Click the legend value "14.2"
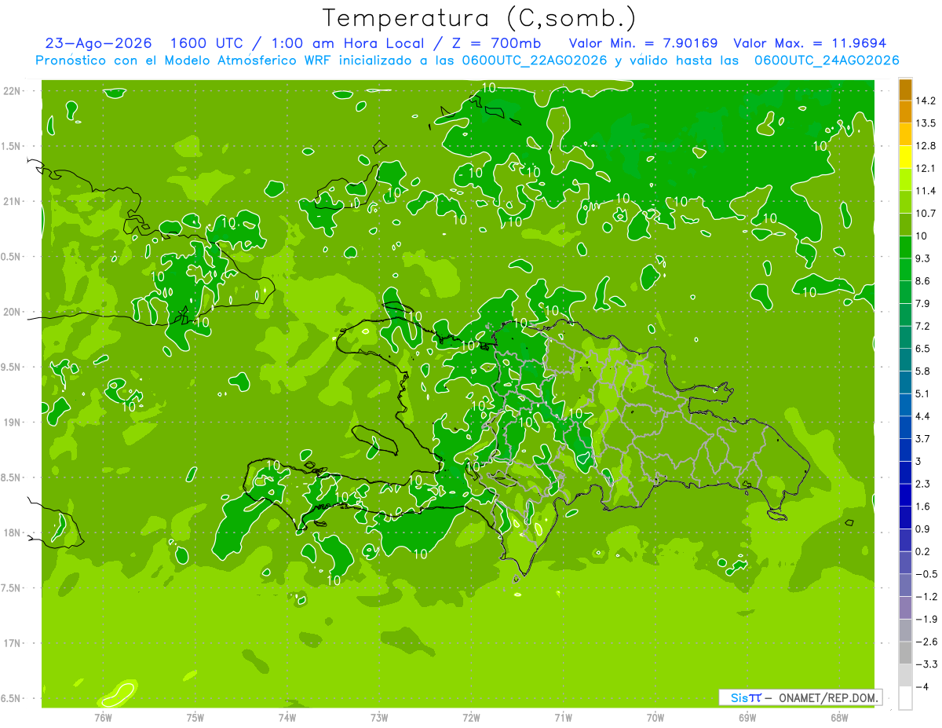The width and height of the screenshot is (942, 728). (926, 101)
